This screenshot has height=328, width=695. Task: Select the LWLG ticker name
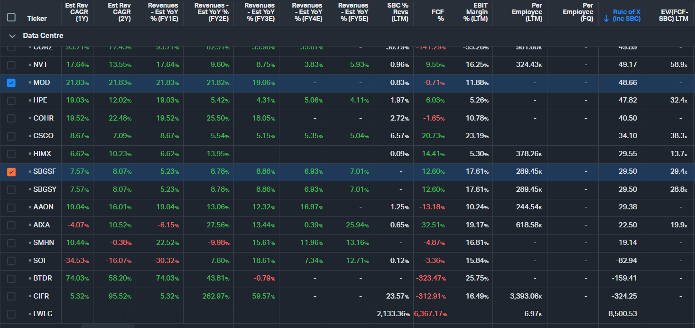pyautogui.click(x=43, y=314)
